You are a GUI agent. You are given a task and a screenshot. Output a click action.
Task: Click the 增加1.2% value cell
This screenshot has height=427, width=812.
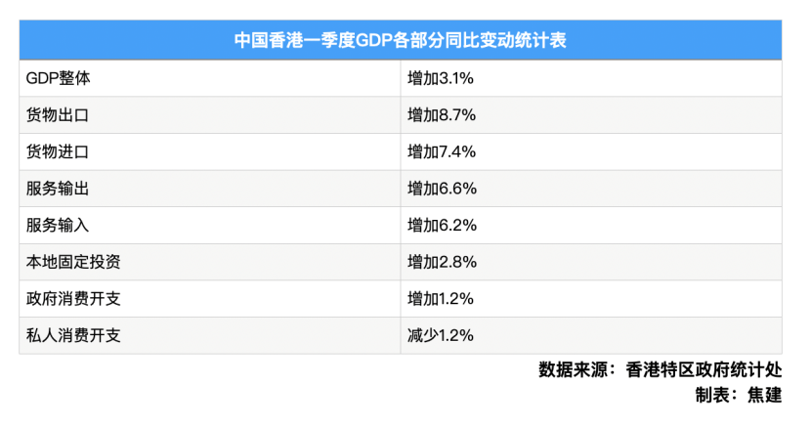591,299
